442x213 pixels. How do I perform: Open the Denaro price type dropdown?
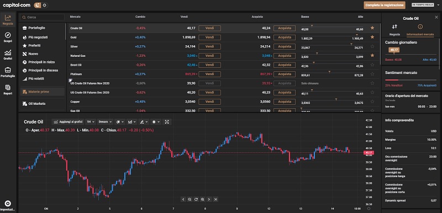105,122
